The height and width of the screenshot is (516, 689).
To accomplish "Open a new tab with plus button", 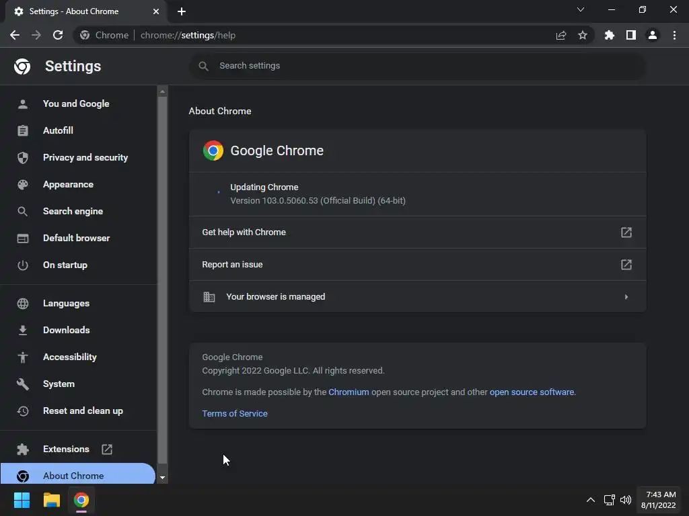I will click(182, 11).
